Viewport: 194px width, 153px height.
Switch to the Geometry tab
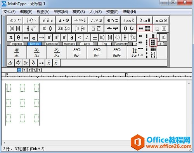click(122, 44)
